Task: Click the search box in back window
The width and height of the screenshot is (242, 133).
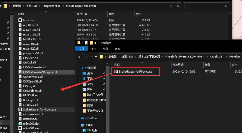Action: click(x=207, y=6)
